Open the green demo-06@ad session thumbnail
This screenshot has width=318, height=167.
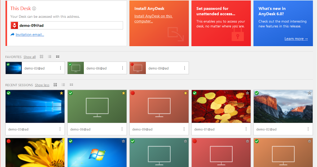tap(97, 106)
